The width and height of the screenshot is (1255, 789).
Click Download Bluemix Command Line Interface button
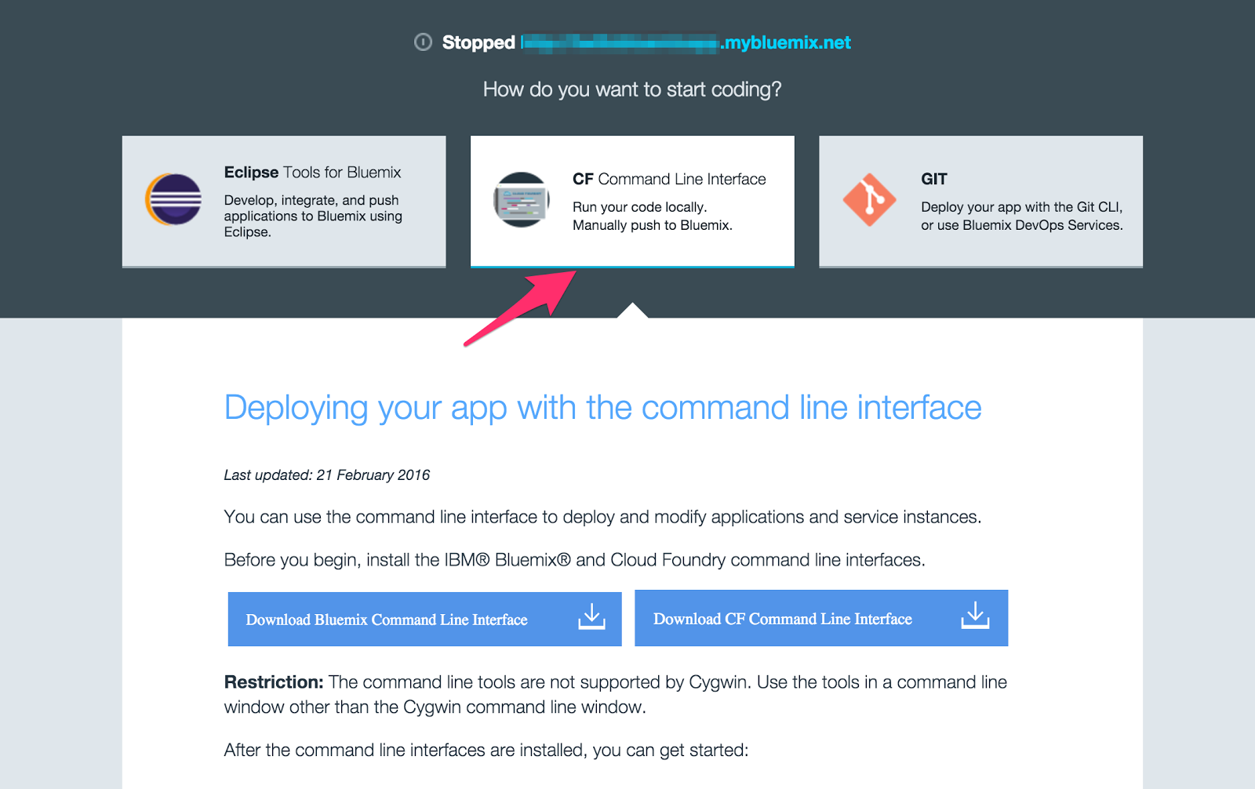pos(424,619)
